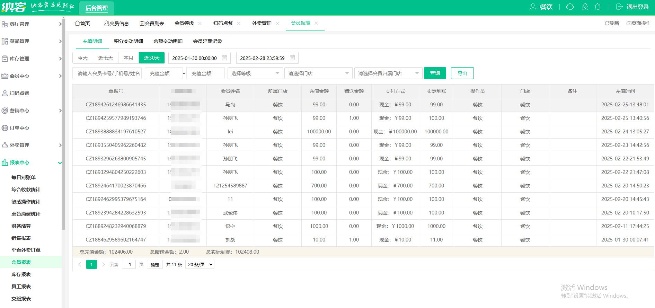Open calendar icon of end date field
The width and height of the screenshot is (655, 308).
292,58
